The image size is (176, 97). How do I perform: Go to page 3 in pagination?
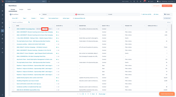[x=88, y=94]
